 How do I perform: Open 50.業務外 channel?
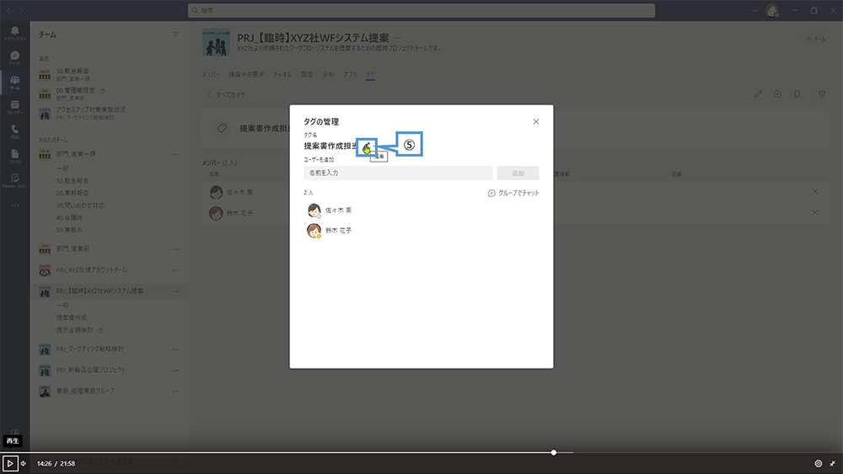(x=69, y=230)
